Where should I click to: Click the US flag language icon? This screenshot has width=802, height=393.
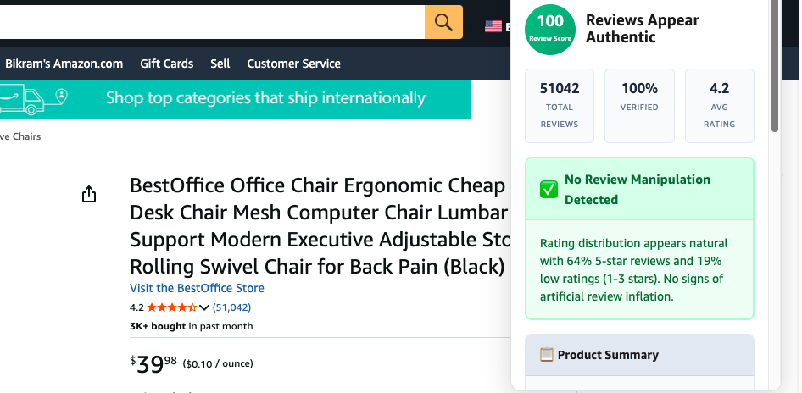coord(493,26)
